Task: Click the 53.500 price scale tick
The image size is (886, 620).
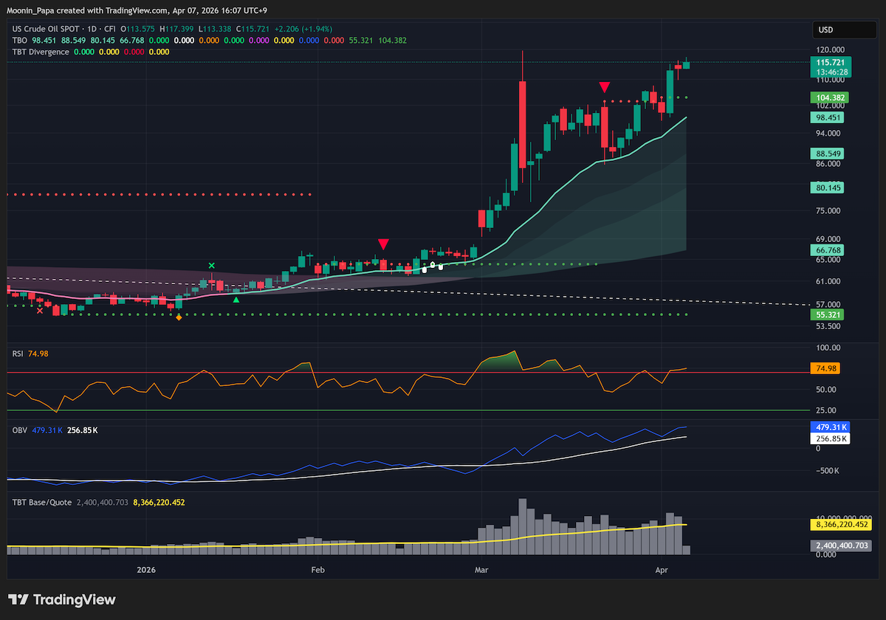Action: tap(828, 325)
